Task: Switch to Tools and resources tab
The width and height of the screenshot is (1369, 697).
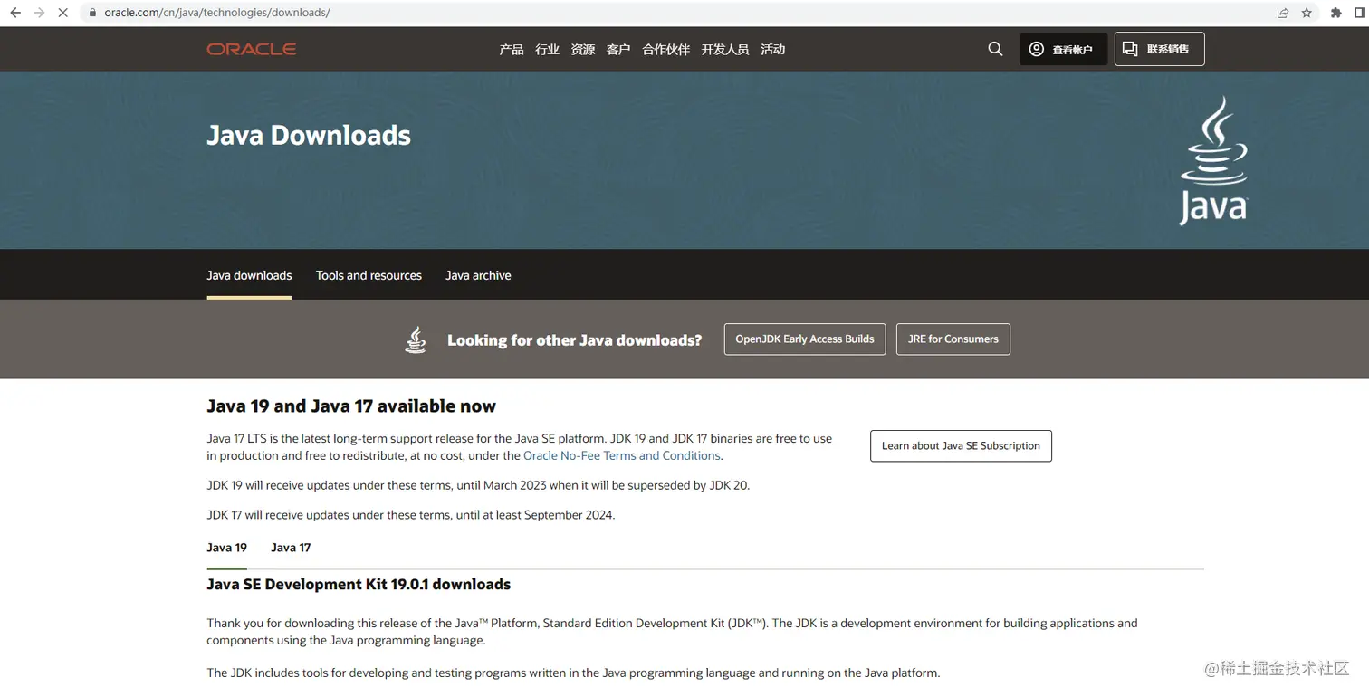Action: click(x=369, y=275)
